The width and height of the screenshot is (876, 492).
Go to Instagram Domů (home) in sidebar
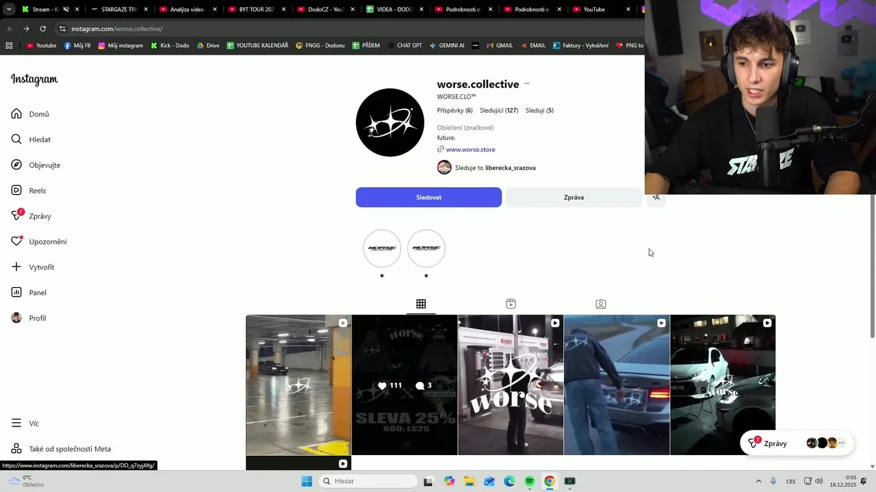point(30,114)
